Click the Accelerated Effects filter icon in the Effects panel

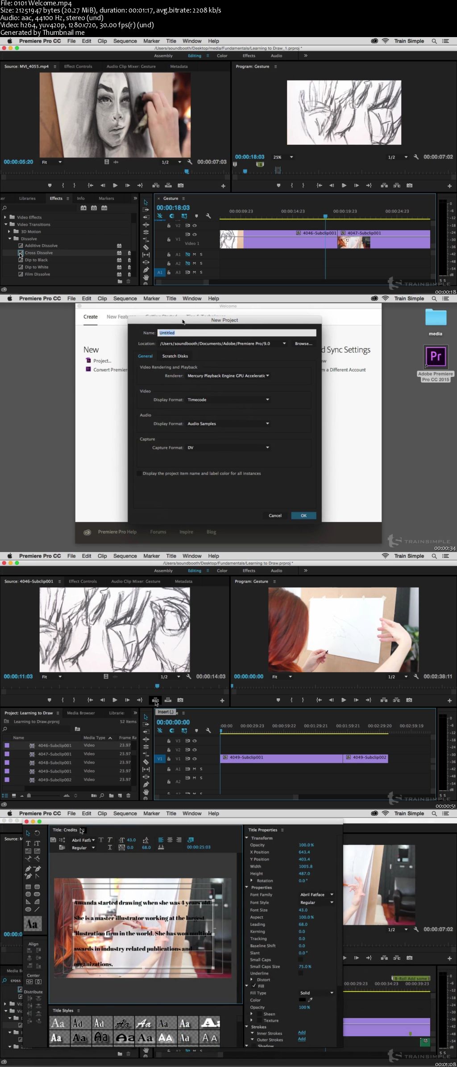(x=83, y=208)
